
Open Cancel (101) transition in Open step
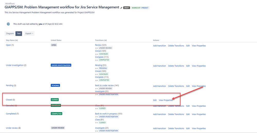[98, 51]
